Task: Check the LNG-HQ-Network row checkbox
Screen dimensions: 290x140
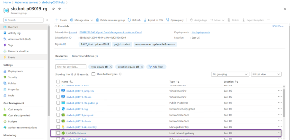Action: tap(58, 133)
